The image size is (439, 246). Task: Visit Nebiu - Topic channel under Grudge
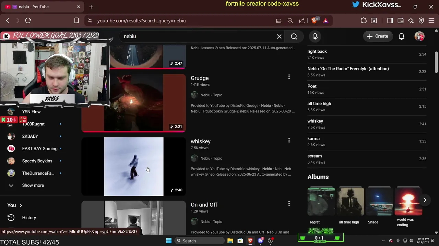coord(211,95)
